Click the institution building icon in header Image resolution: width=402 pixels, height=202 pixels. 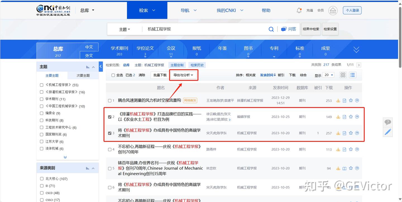pyautogui.click(x=333, y=11)
